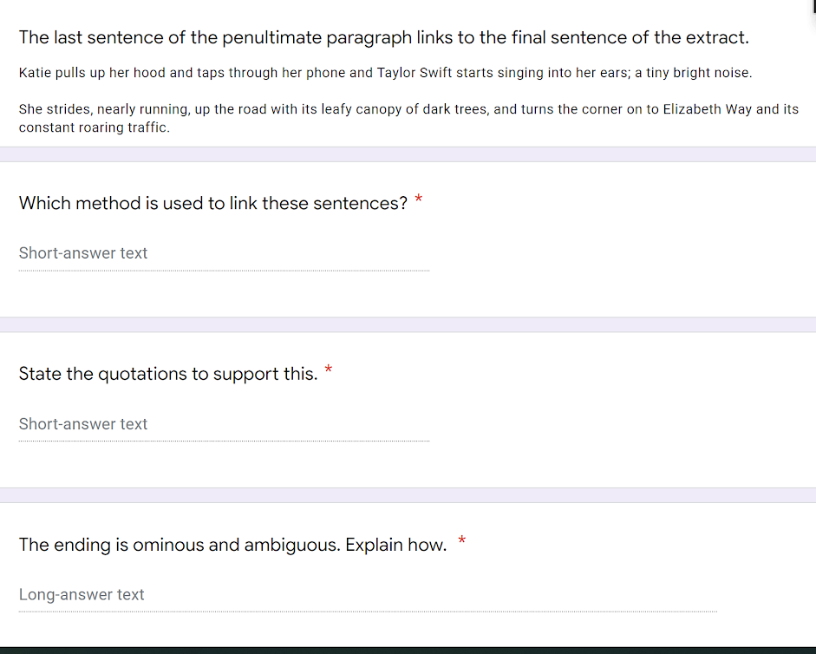Select the 'The ending is ominous and ambiguous' title
816x654 pixels.
point(232,545)
